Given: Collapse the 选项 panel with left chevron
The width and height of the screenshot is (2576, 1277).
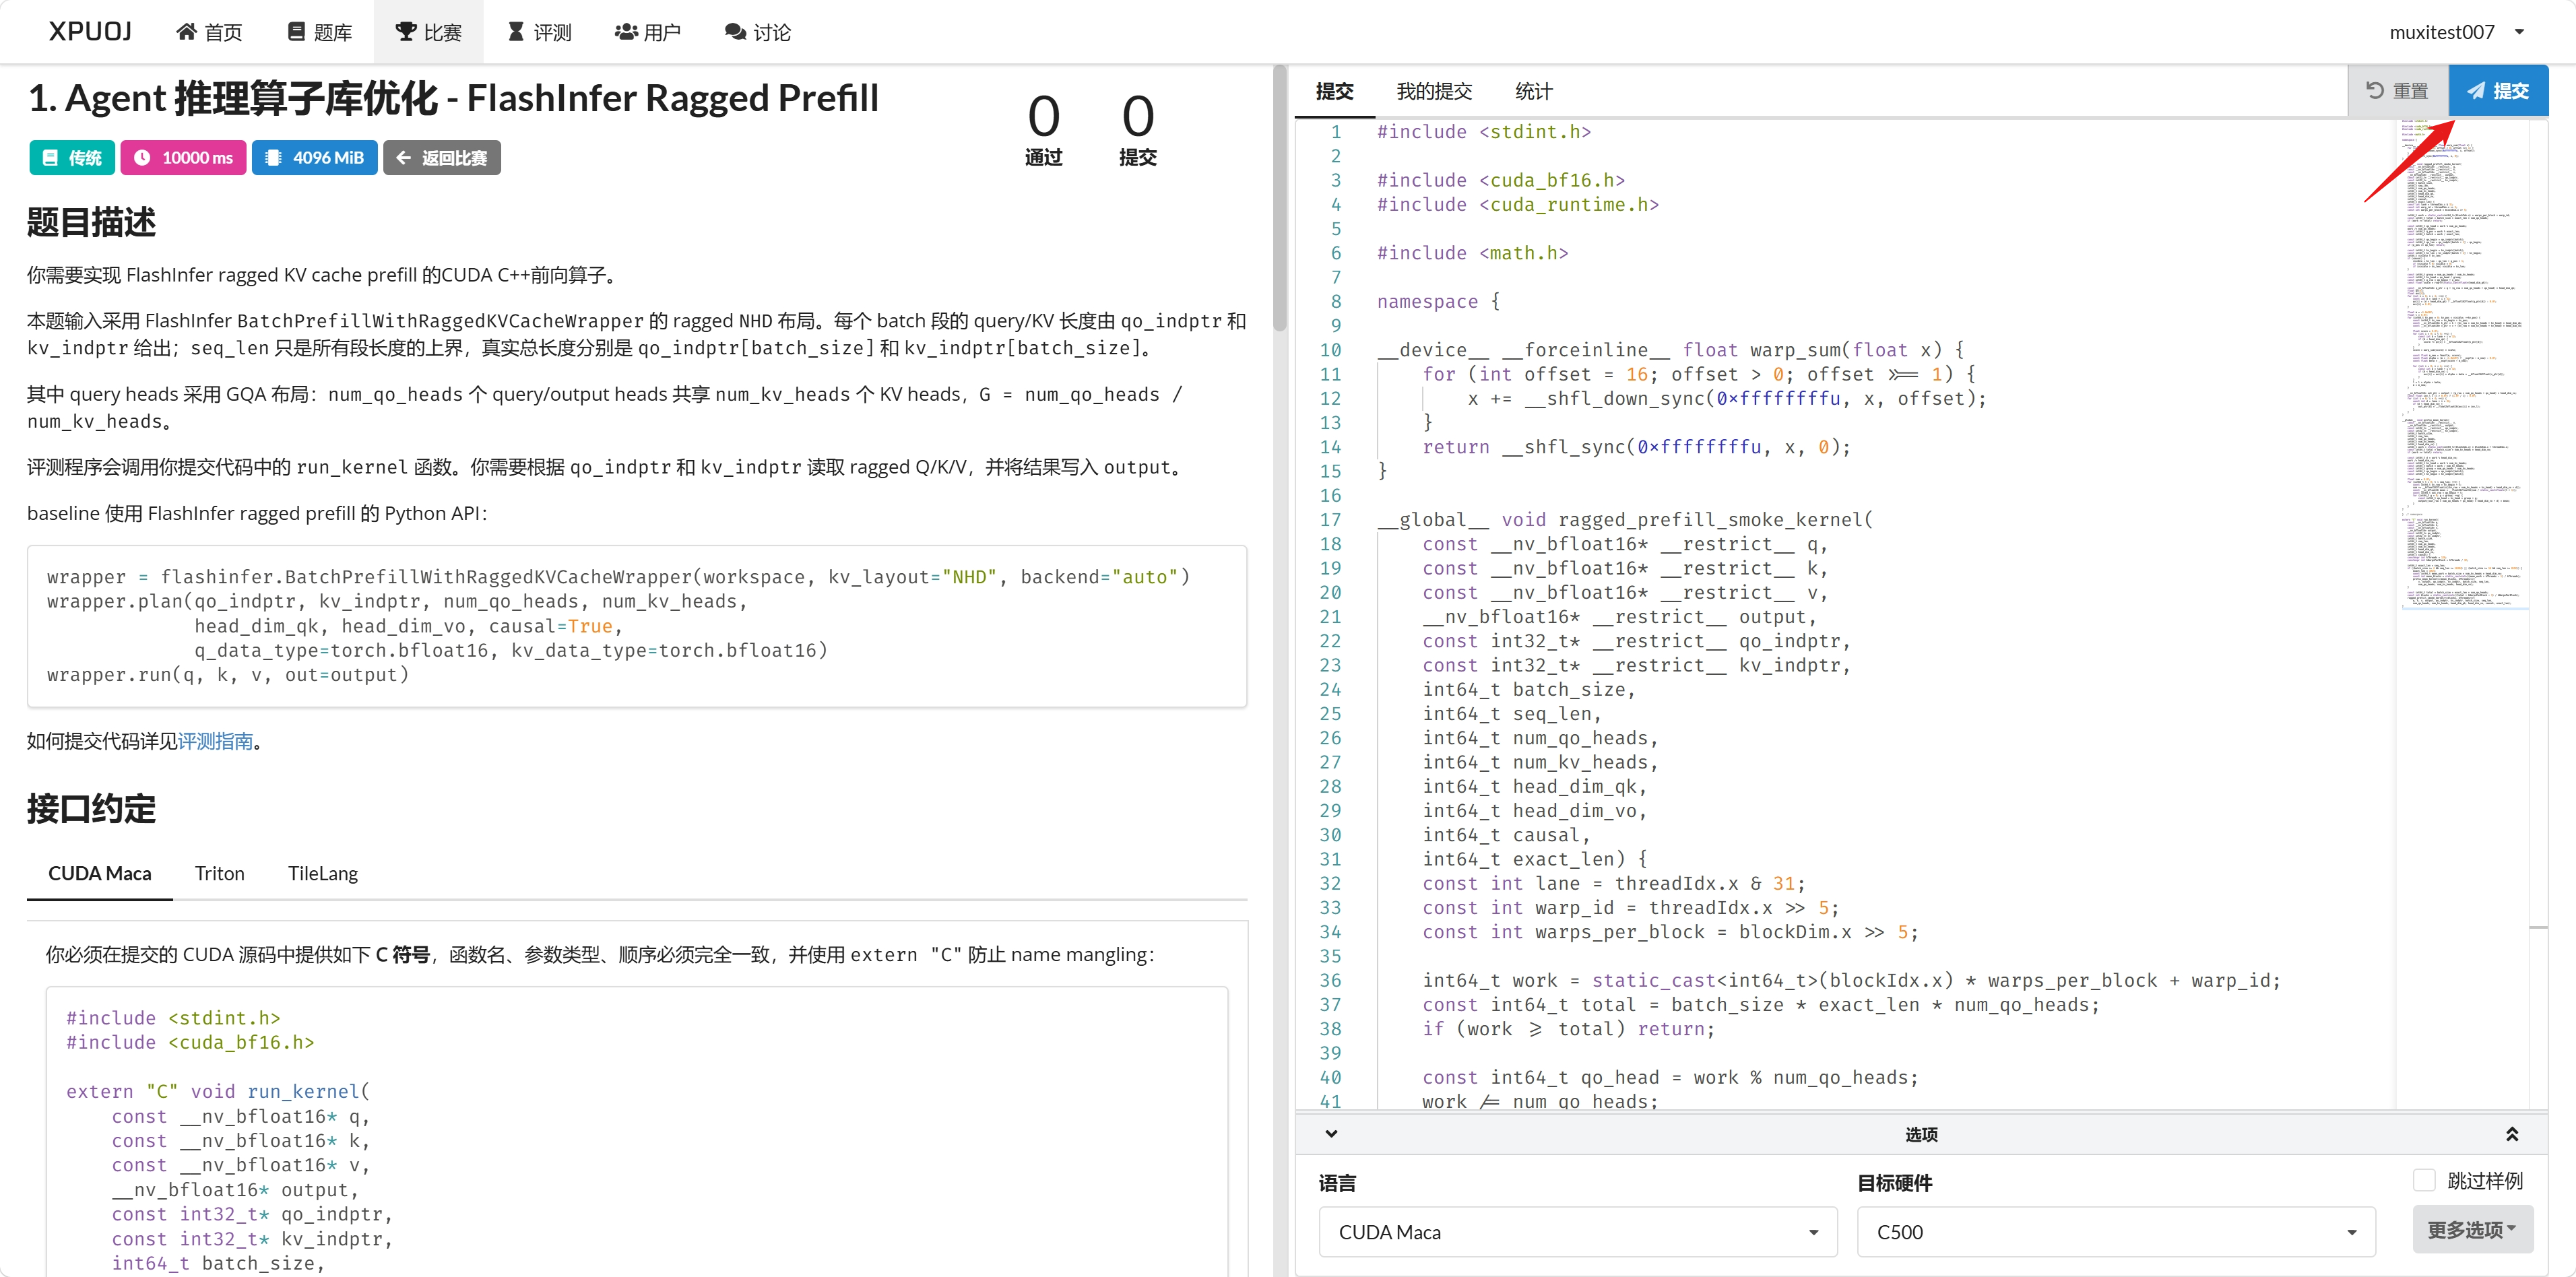Looking at the screenshot, I should [1331, 1134].
